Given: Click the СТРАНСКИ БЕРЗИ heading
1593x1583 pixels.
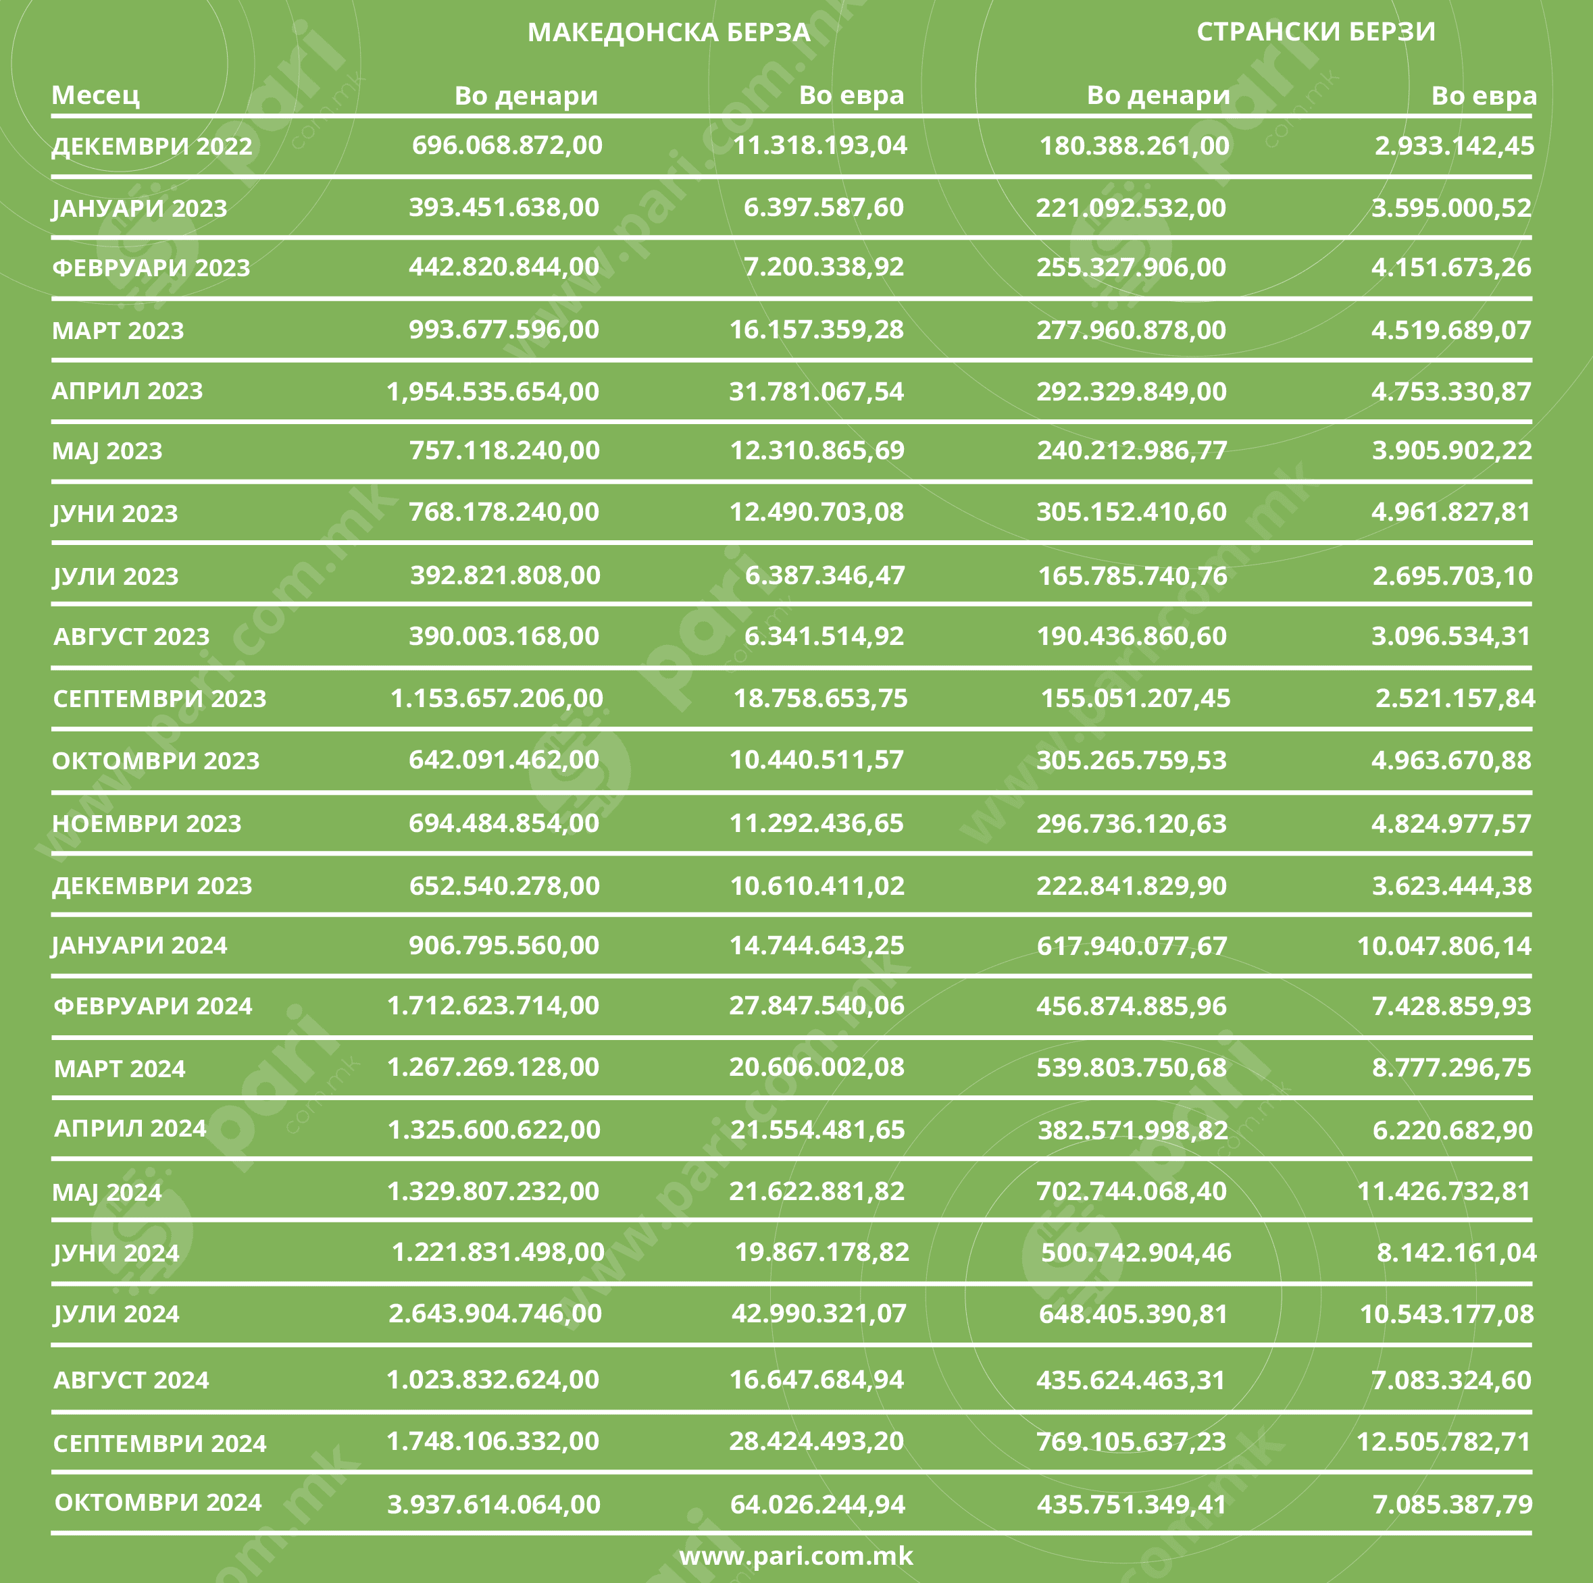Looking at the screenshot, I should pos(1315,31).
